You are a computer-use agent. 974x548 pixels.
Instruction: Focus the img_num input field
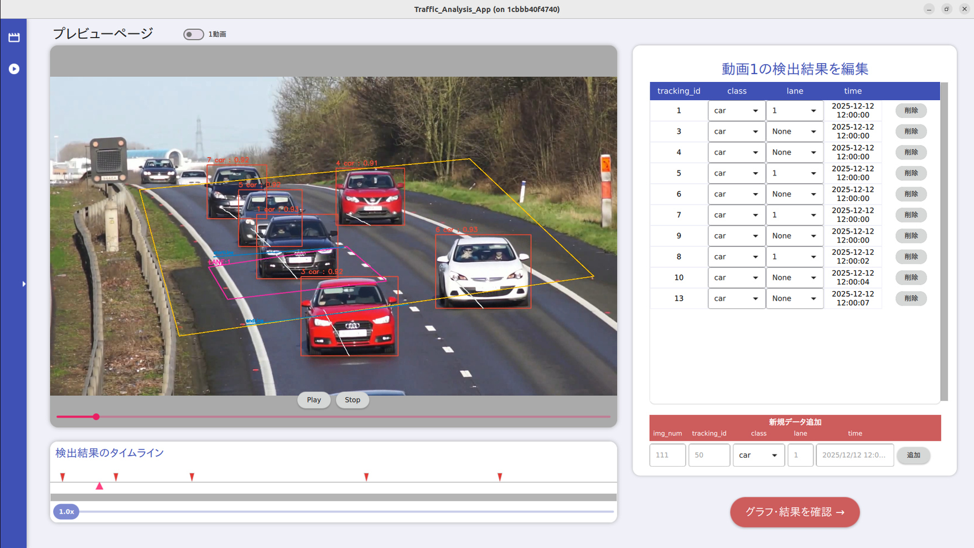(667, 455)
